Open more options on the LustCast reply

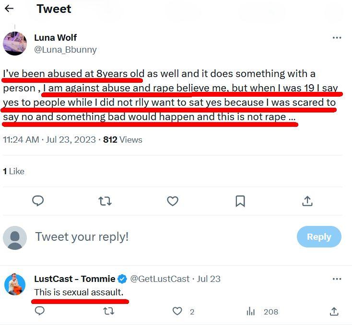337,279
